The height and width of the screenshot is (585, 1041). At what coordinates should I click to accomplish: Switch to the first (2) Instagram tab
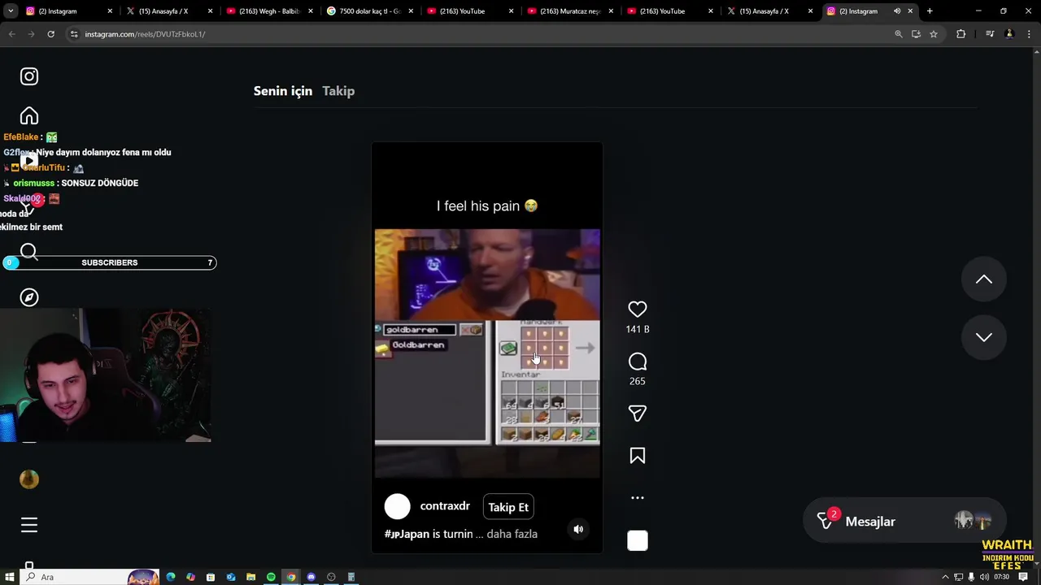[69, 11]
